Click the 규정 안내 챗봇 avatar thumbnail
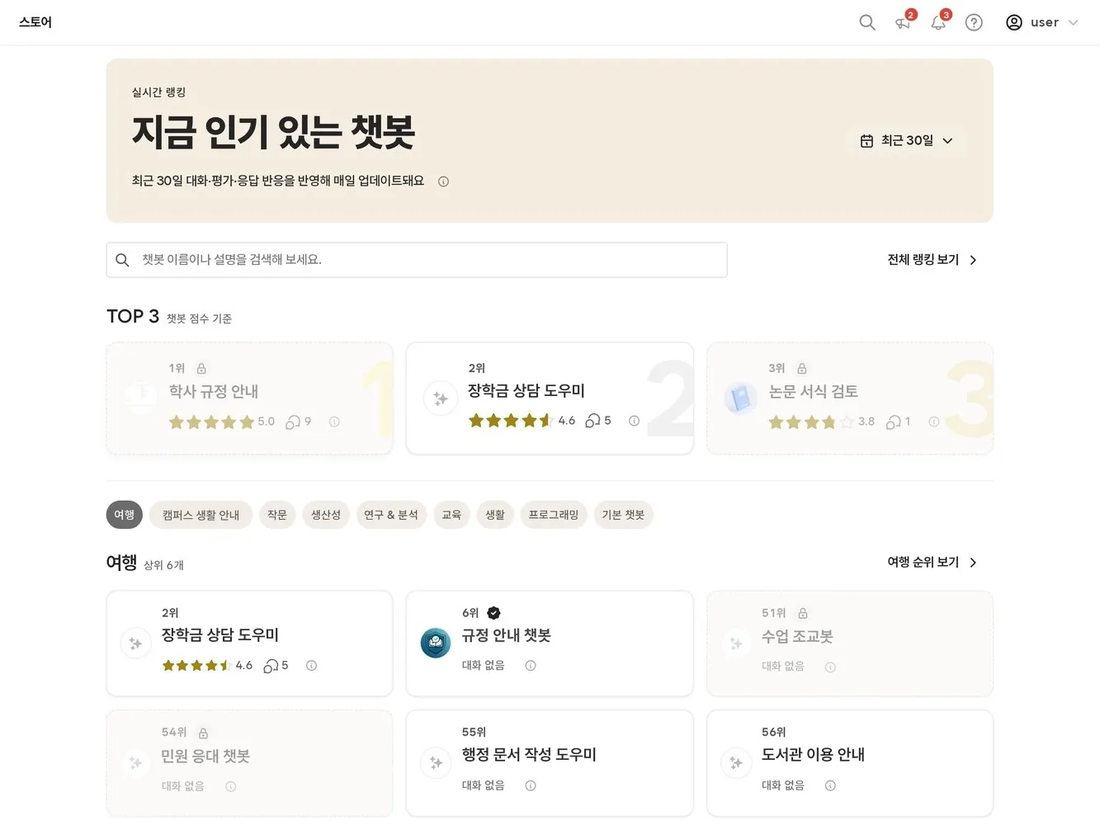Image resolution: width=1100 pixels, height=825 pixels. (x=436, y=643)
